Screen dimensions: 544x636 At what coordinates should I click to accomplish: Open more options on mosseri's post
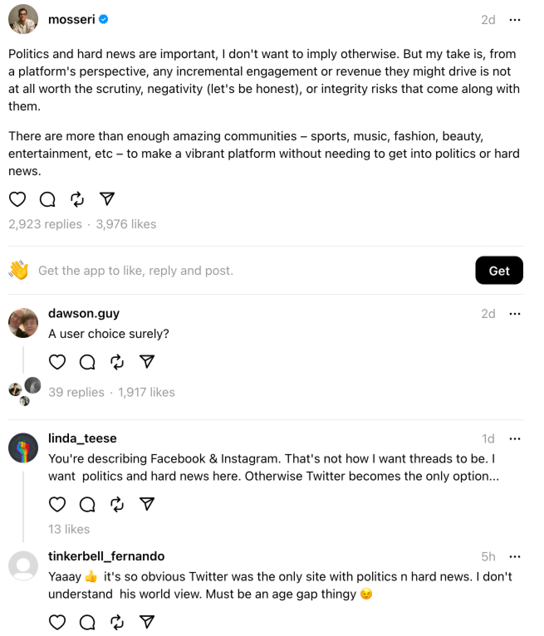[x=515, y=20]
